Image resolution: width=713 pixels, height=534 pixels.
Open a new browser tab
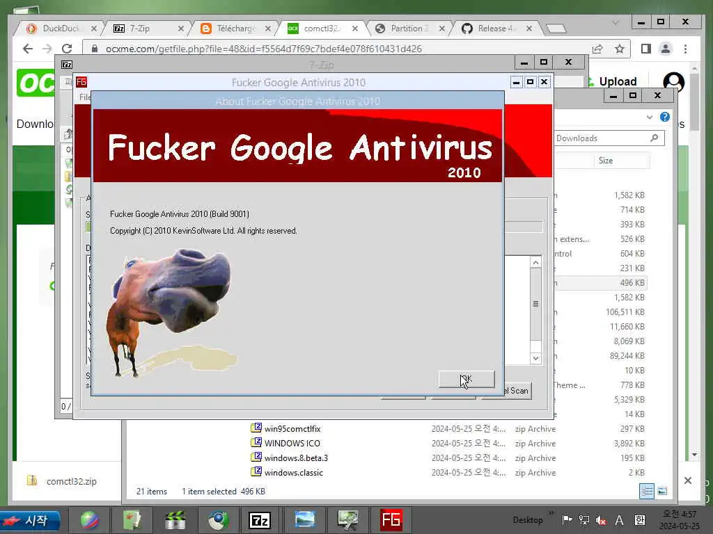tap(556, 29)
